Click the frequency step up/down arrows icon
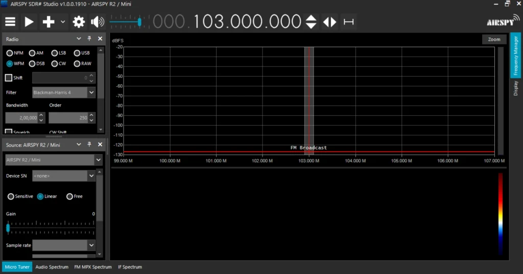 311,22
